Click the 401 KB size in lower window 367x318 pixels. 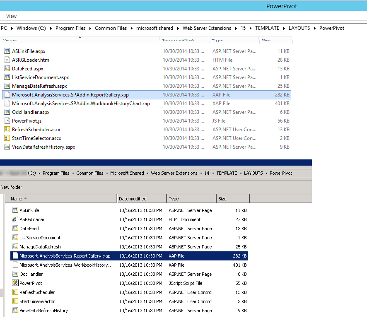240,265
